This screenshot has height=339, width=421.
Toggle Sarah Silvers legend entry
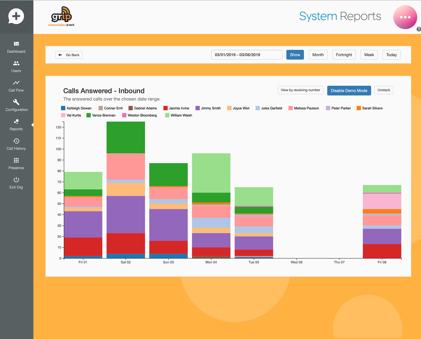[369, 108]
